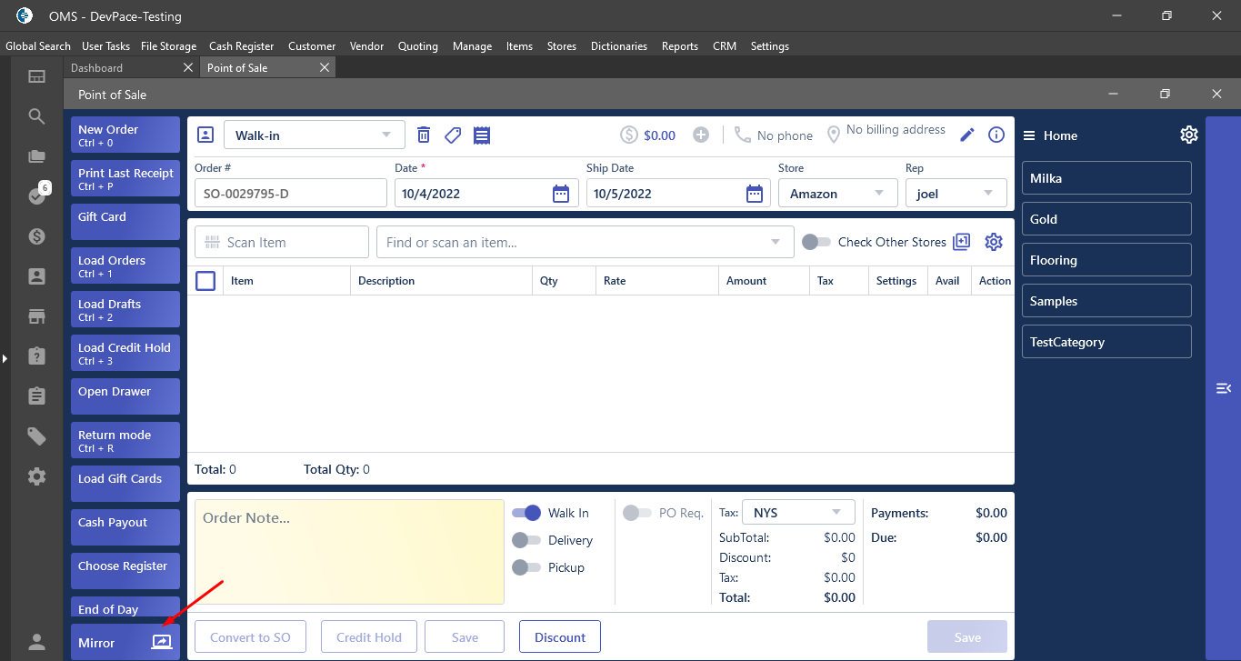
Task: Open the receipt icon next to tag
Action: tap(482, 135)
